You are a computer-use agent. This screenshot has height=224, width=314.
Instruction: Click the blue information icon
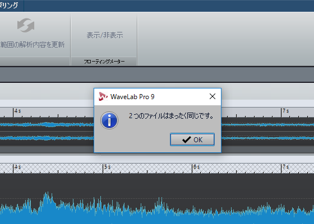pyautogui.click(x=109, y=120)
